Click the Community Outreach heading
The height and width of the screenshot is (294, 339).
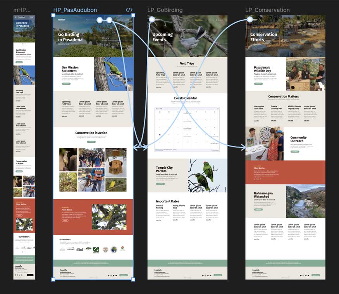point(298,139)
